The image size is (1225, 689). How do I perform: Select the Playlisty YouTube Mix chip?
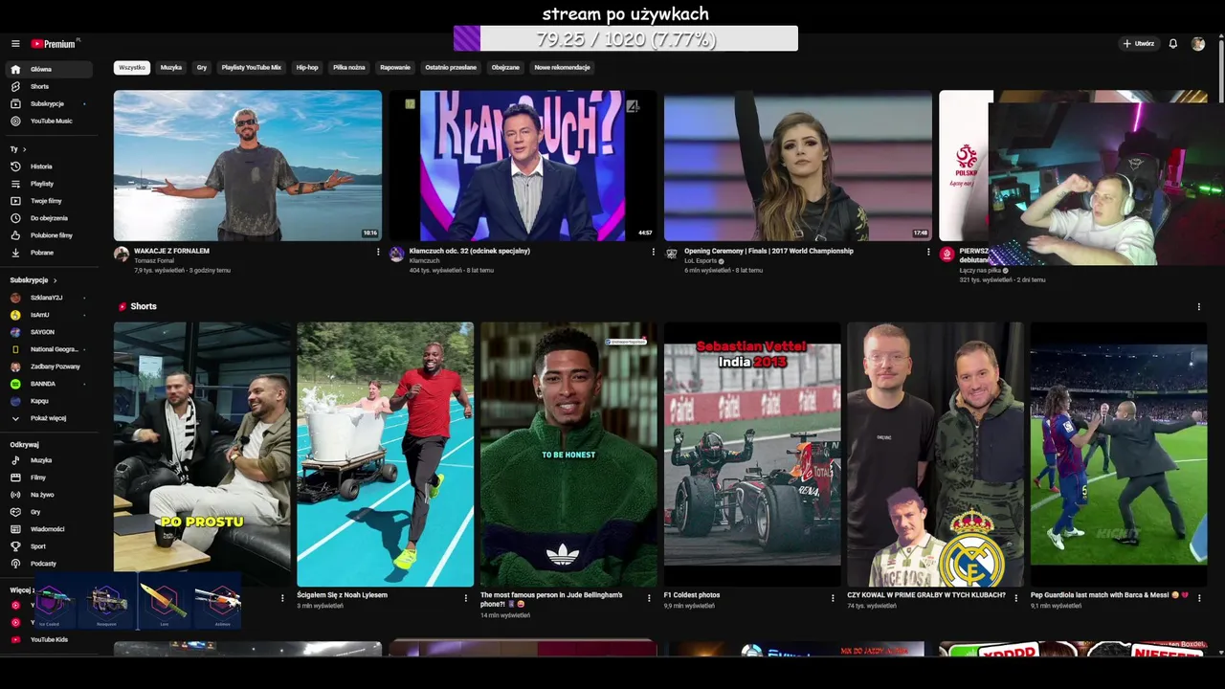pyautogui.click(x=252, y=68)
